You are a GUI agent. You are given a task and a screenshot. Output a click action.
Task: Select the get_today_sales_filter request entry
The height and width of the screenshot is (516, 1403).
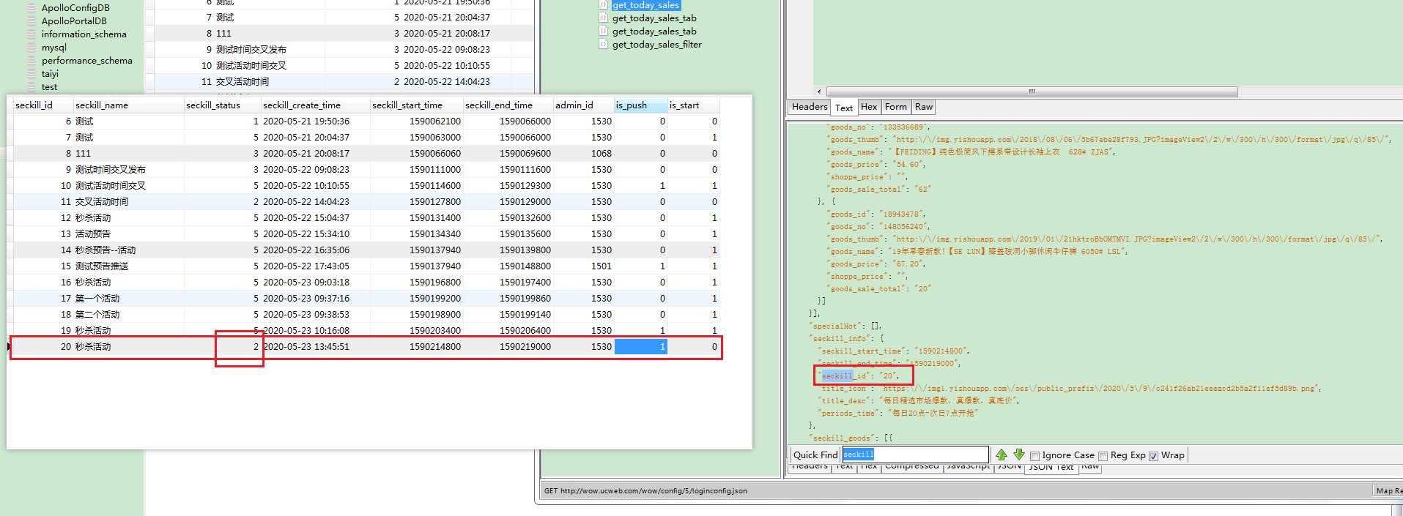(656, 45)
